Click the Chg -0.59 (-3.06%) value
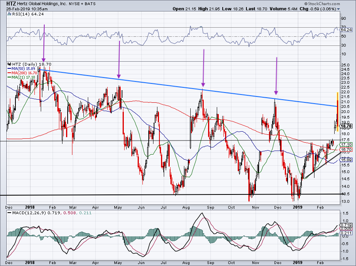356x266 pixels. pos(318,9)
